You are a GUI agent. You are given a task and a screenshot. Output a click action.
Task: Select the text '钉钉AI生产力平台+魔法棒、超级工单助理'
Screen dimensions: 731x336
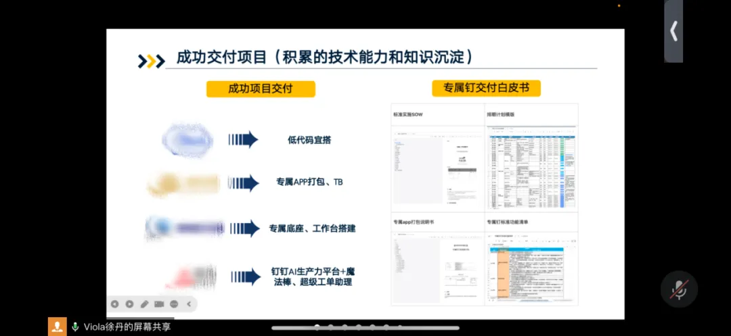[x=312, y=277]
